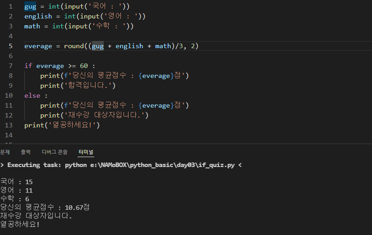Click 'english' variable at start of line 2
The image size is (372, 235).
point(38,16)
